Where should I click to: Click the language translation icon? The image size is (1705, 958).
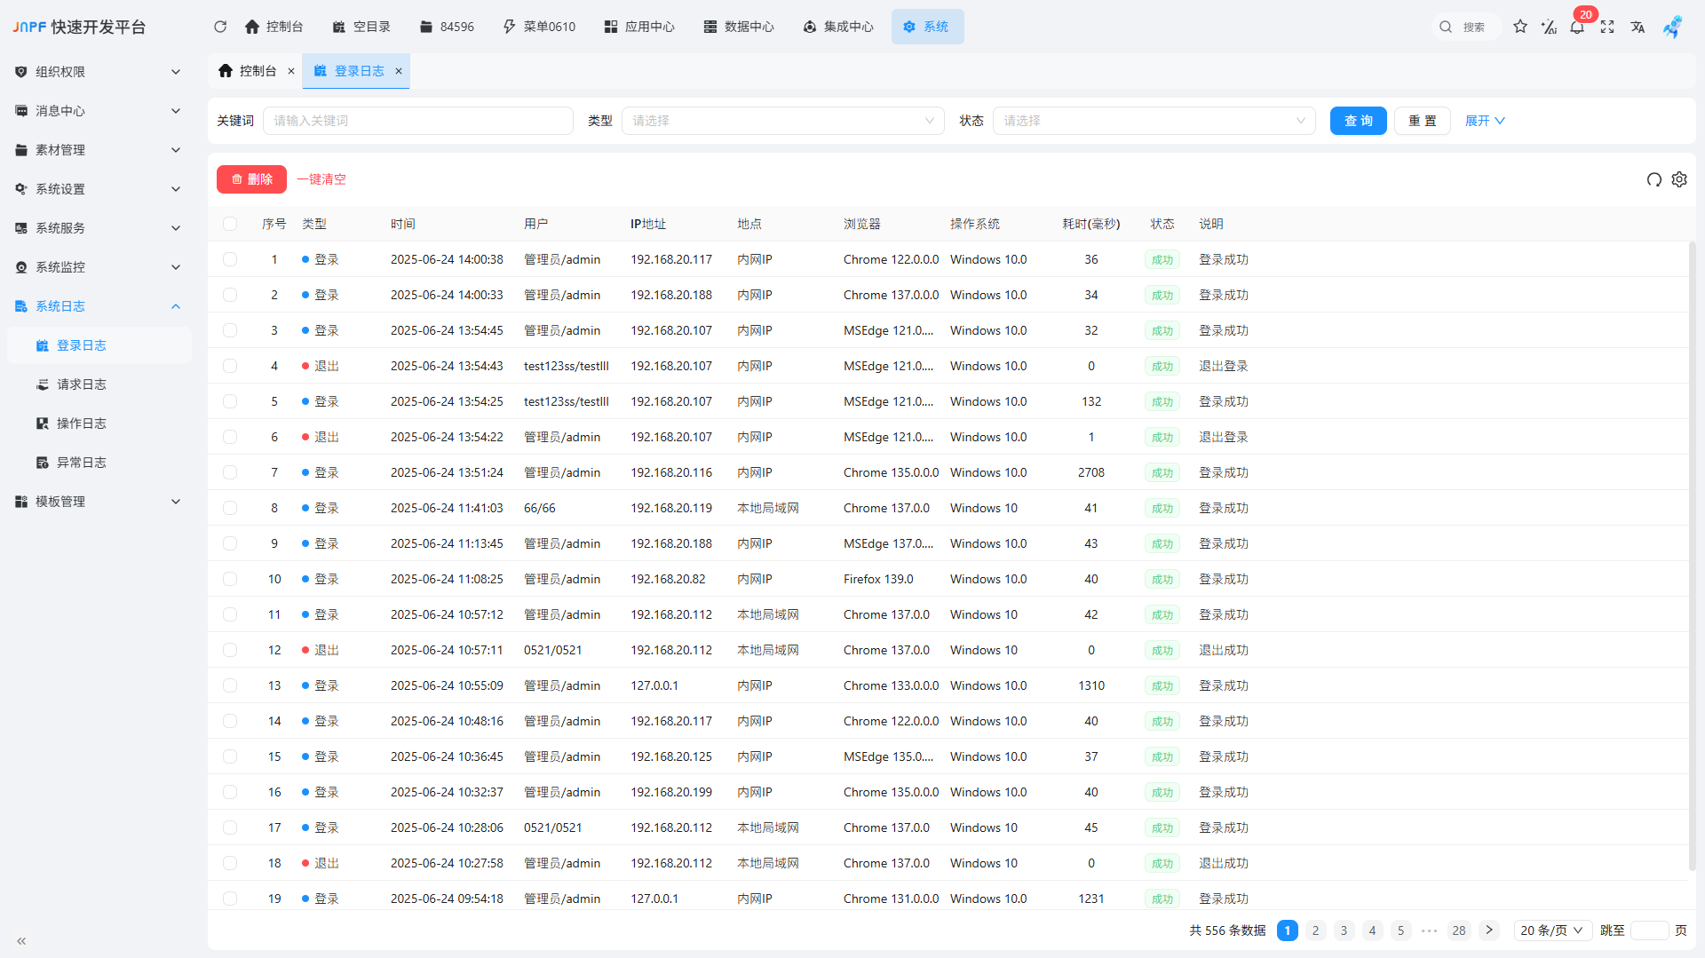[1638, 27]
